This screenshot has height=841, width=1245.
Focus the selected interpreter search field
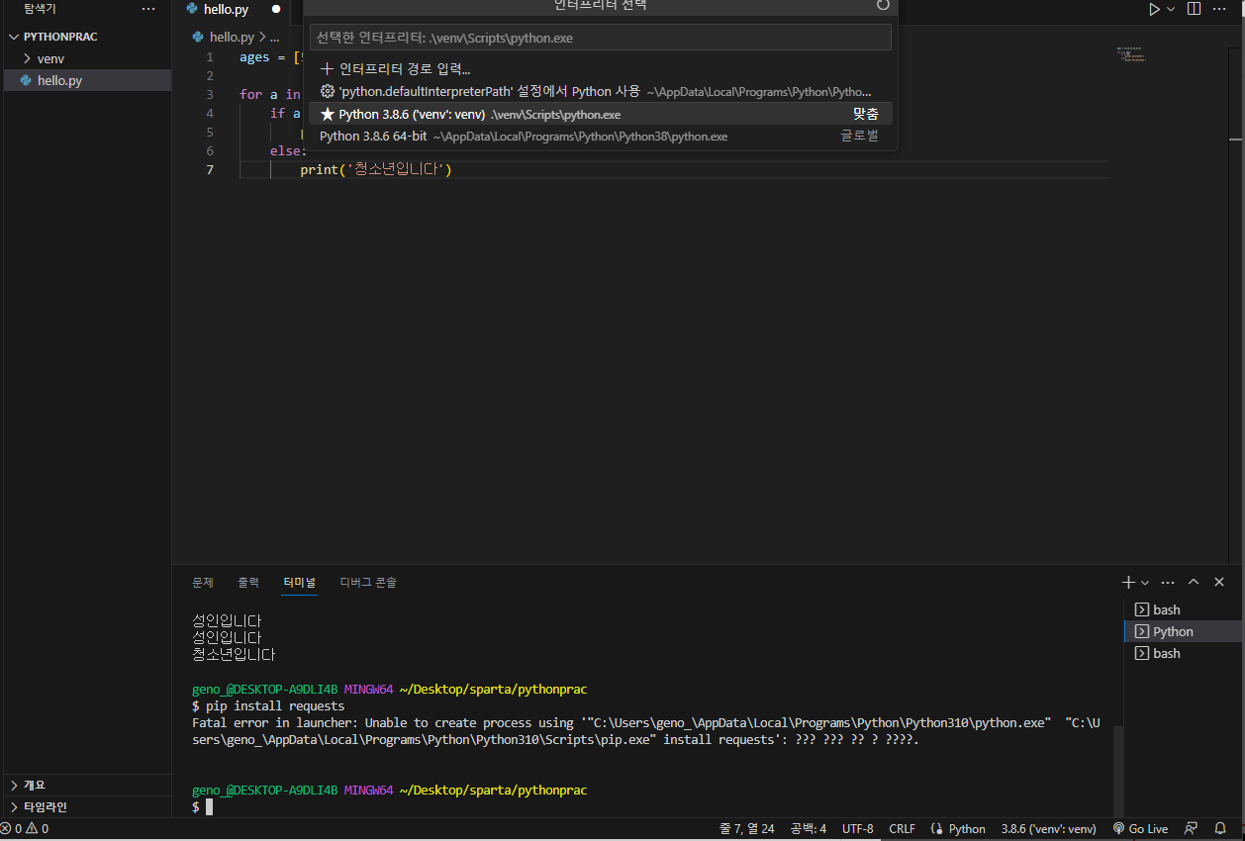click(601, 38)
